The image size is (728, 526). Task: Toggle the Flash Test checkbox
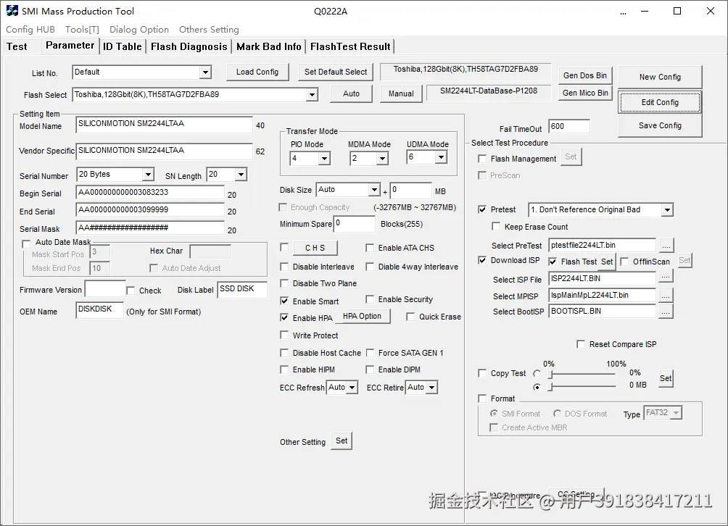pyautogui.click(x=553, y=262)
